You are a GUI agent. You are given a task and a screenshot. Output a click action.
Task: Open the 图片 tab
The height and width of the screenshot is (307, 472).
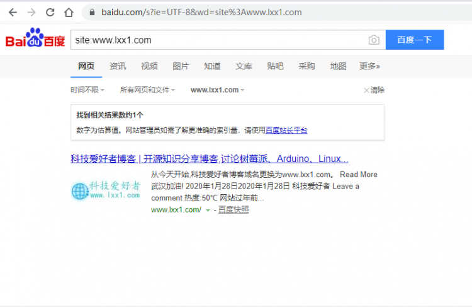(181, 66)
